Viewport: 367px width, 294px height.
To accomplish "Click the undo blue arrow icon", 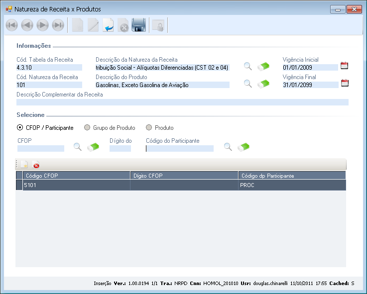I will (x=108, y=25).
